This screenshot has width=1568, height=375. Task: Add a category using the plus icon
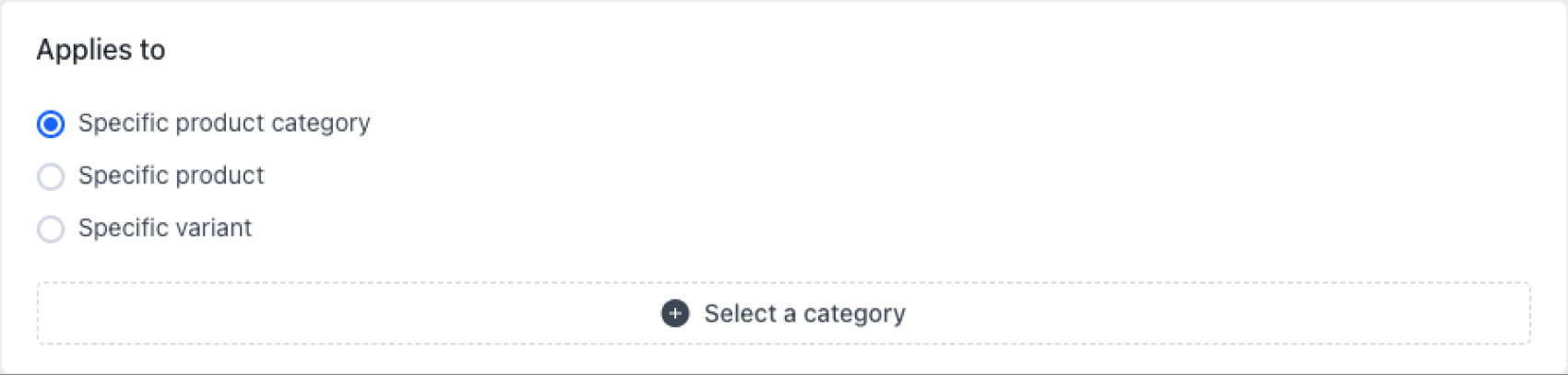675,313
